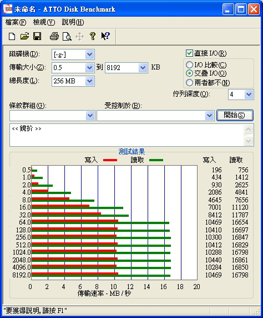Screen dimensions: 263x318
Task: Expand the 受控制於 dropdown
Action: [209, 116]
